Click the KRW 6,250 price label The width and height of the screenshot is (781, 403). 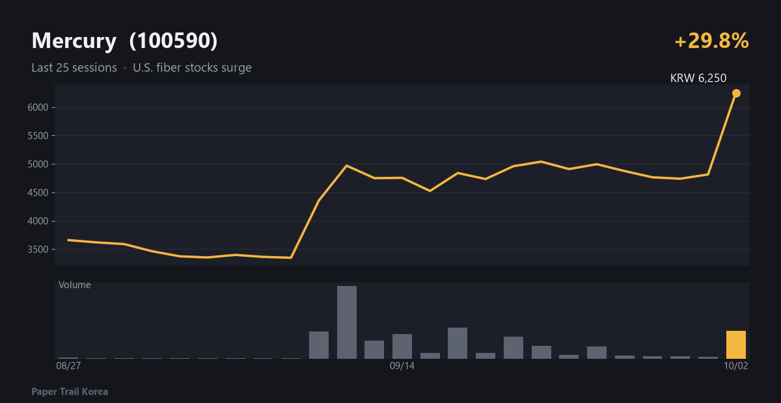coord(698,78)
